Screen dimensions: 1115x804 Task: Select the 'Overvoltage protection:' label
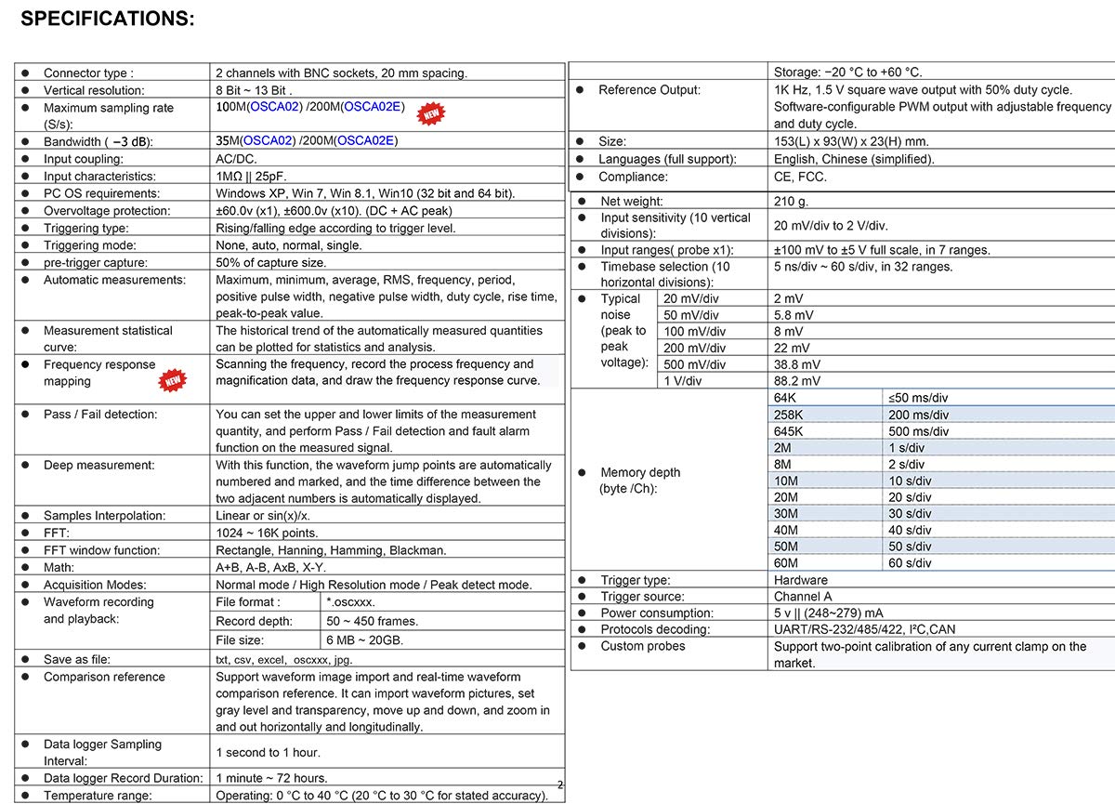click(x=107, y=210)
